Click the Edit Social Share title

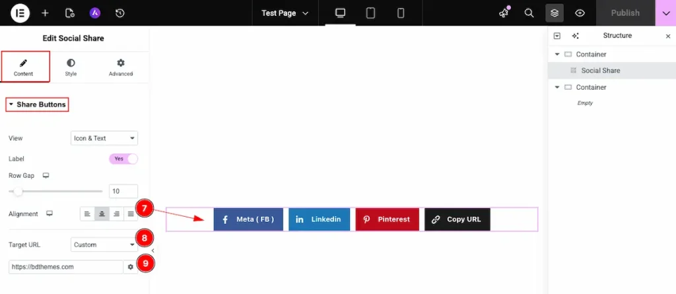[x=73, y=38]
